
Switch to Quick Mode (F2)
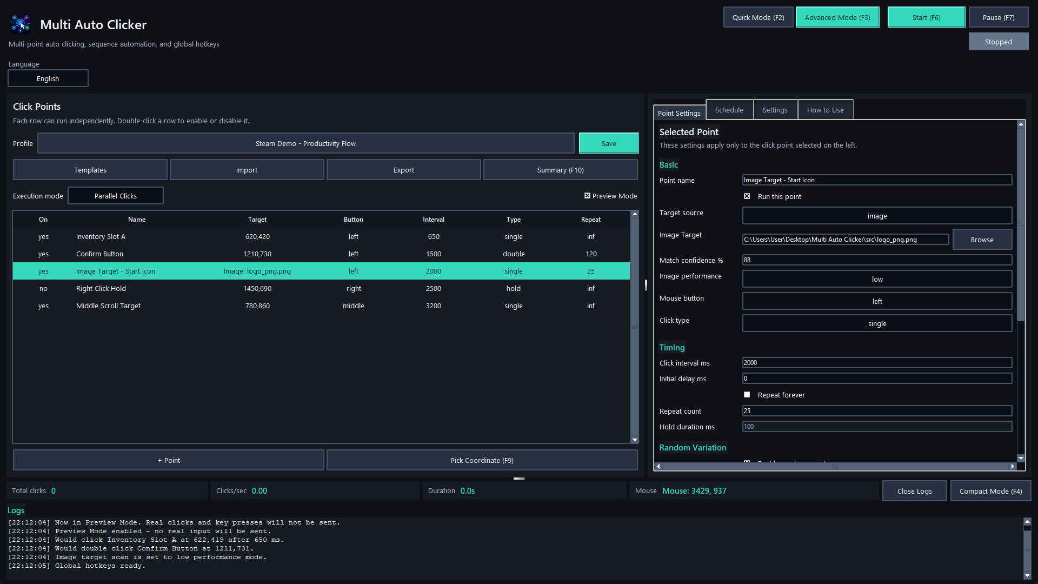tap(758, 17)
